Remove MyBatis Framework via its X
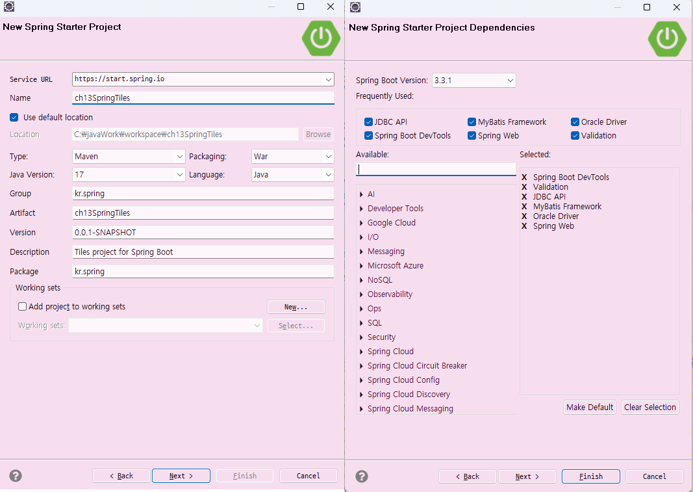Viewport: 693px width, 492px height. pos(524,206)
